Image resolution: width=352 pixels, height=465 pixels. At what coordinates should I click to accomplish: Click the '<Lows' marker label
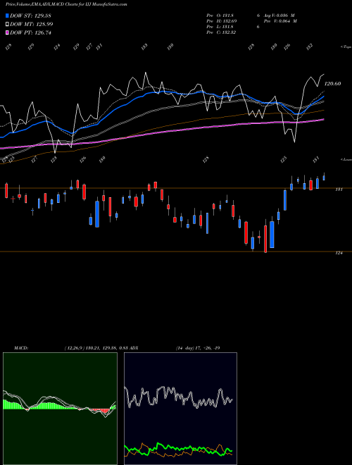[346, 159]
